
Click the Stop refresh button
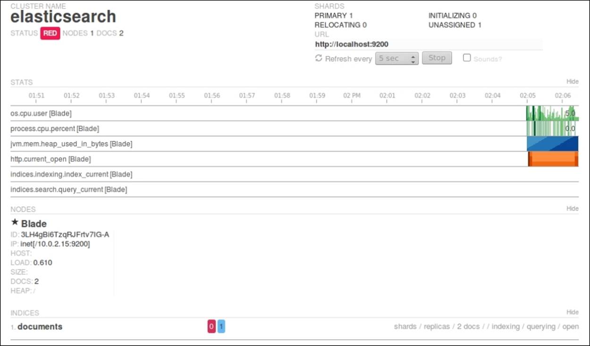pyautogui.click(x=437, y=58)
